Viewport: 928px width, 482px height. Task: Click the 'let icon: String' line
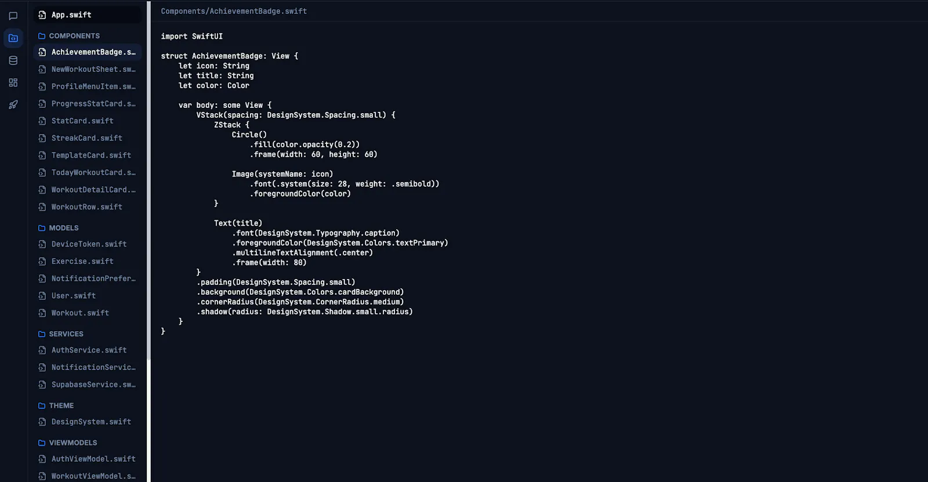[x=214, y=66]
